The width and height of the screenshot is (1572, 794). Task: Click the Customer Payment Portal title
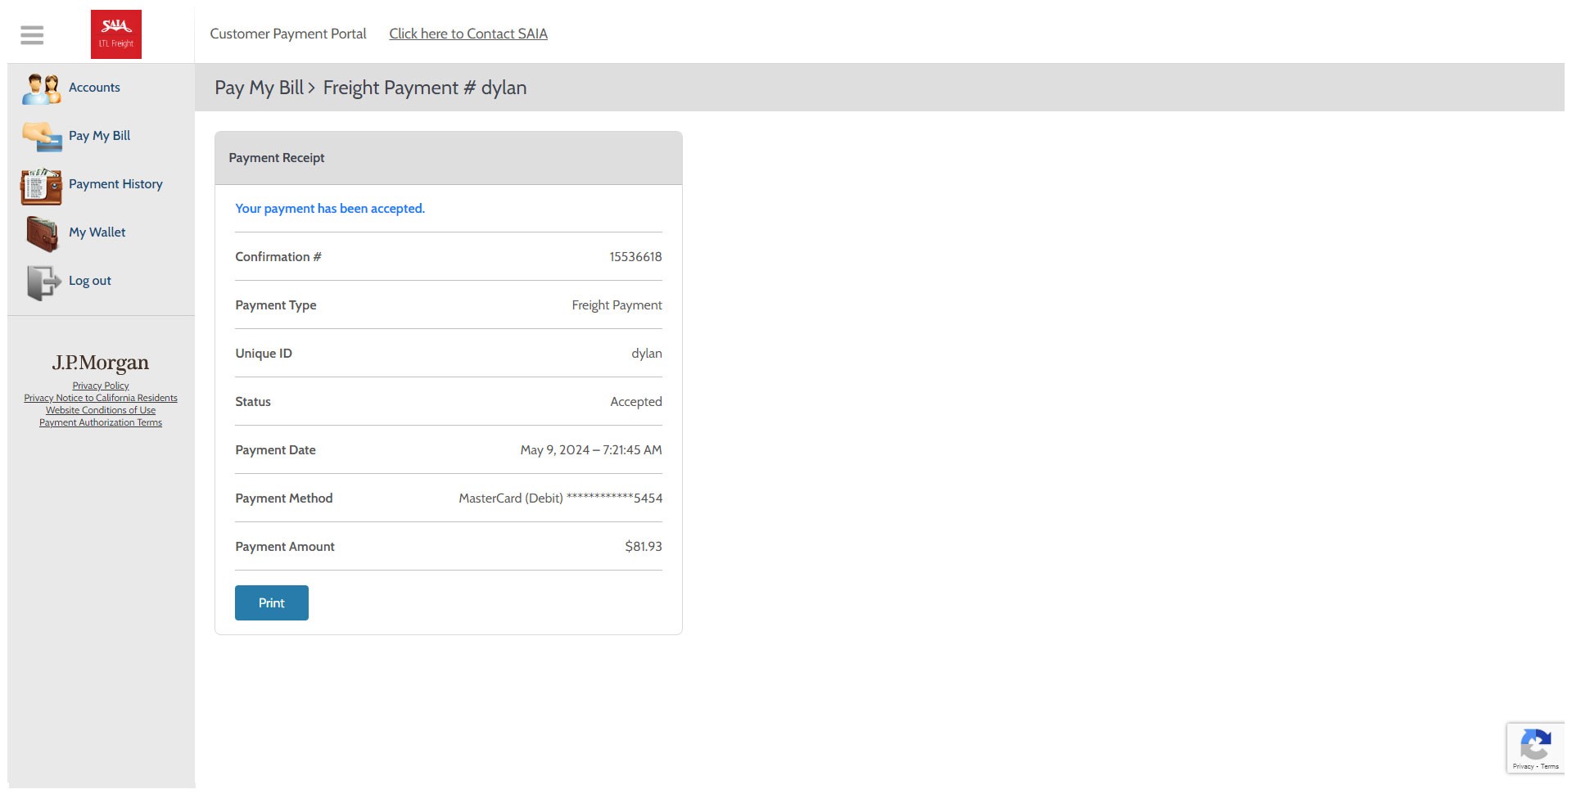(288, 34)
